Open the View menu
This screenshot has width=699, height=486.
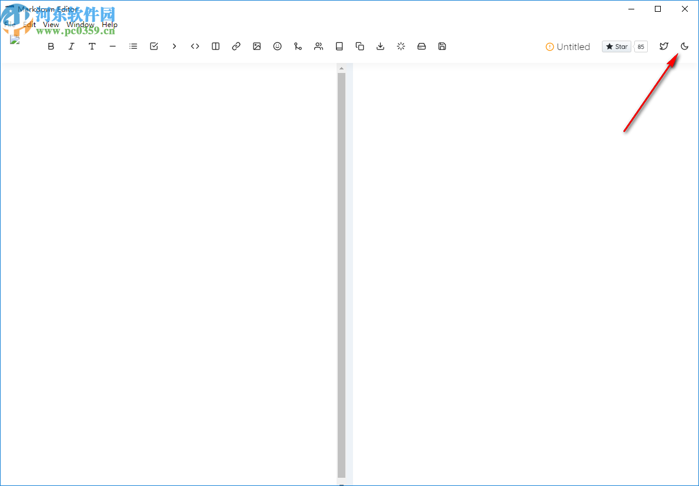tap(51, 24)
